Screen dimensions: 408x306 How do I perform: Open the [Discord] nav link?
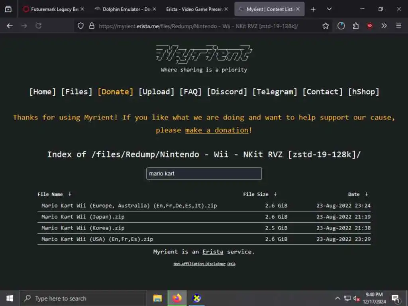coord(227,92)
